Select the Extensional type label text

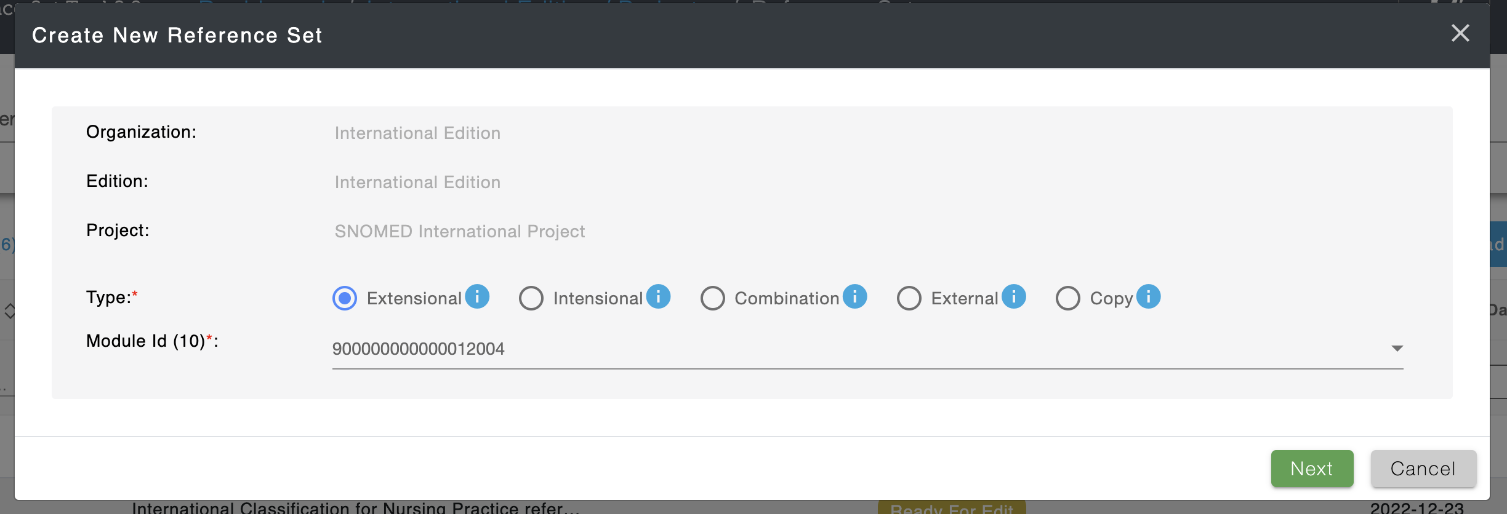pos(414,298)
